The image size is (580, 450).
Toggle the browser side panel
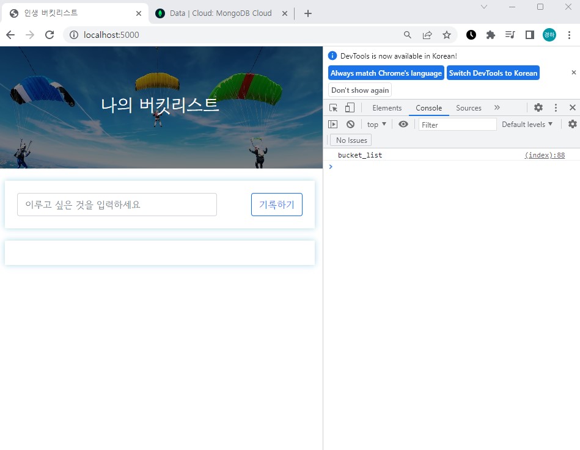[x=530, y=35]
